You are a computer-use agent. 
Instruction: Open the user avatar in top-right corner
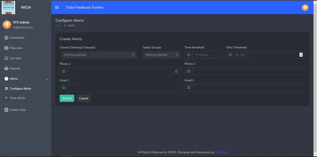coord(305,8)
